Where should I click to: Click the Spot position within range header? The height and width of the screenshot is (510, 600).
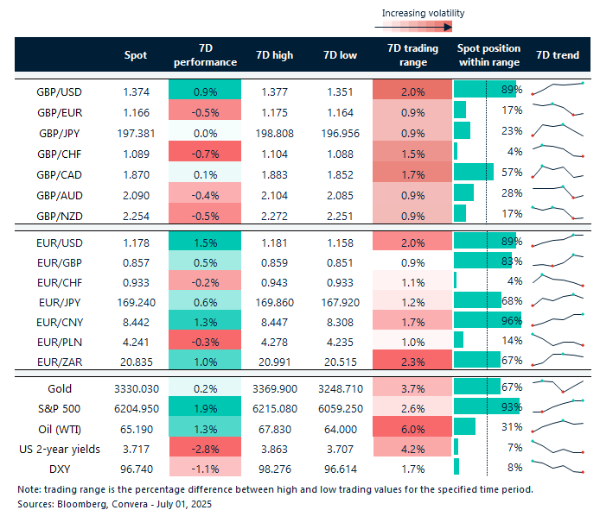488,56
